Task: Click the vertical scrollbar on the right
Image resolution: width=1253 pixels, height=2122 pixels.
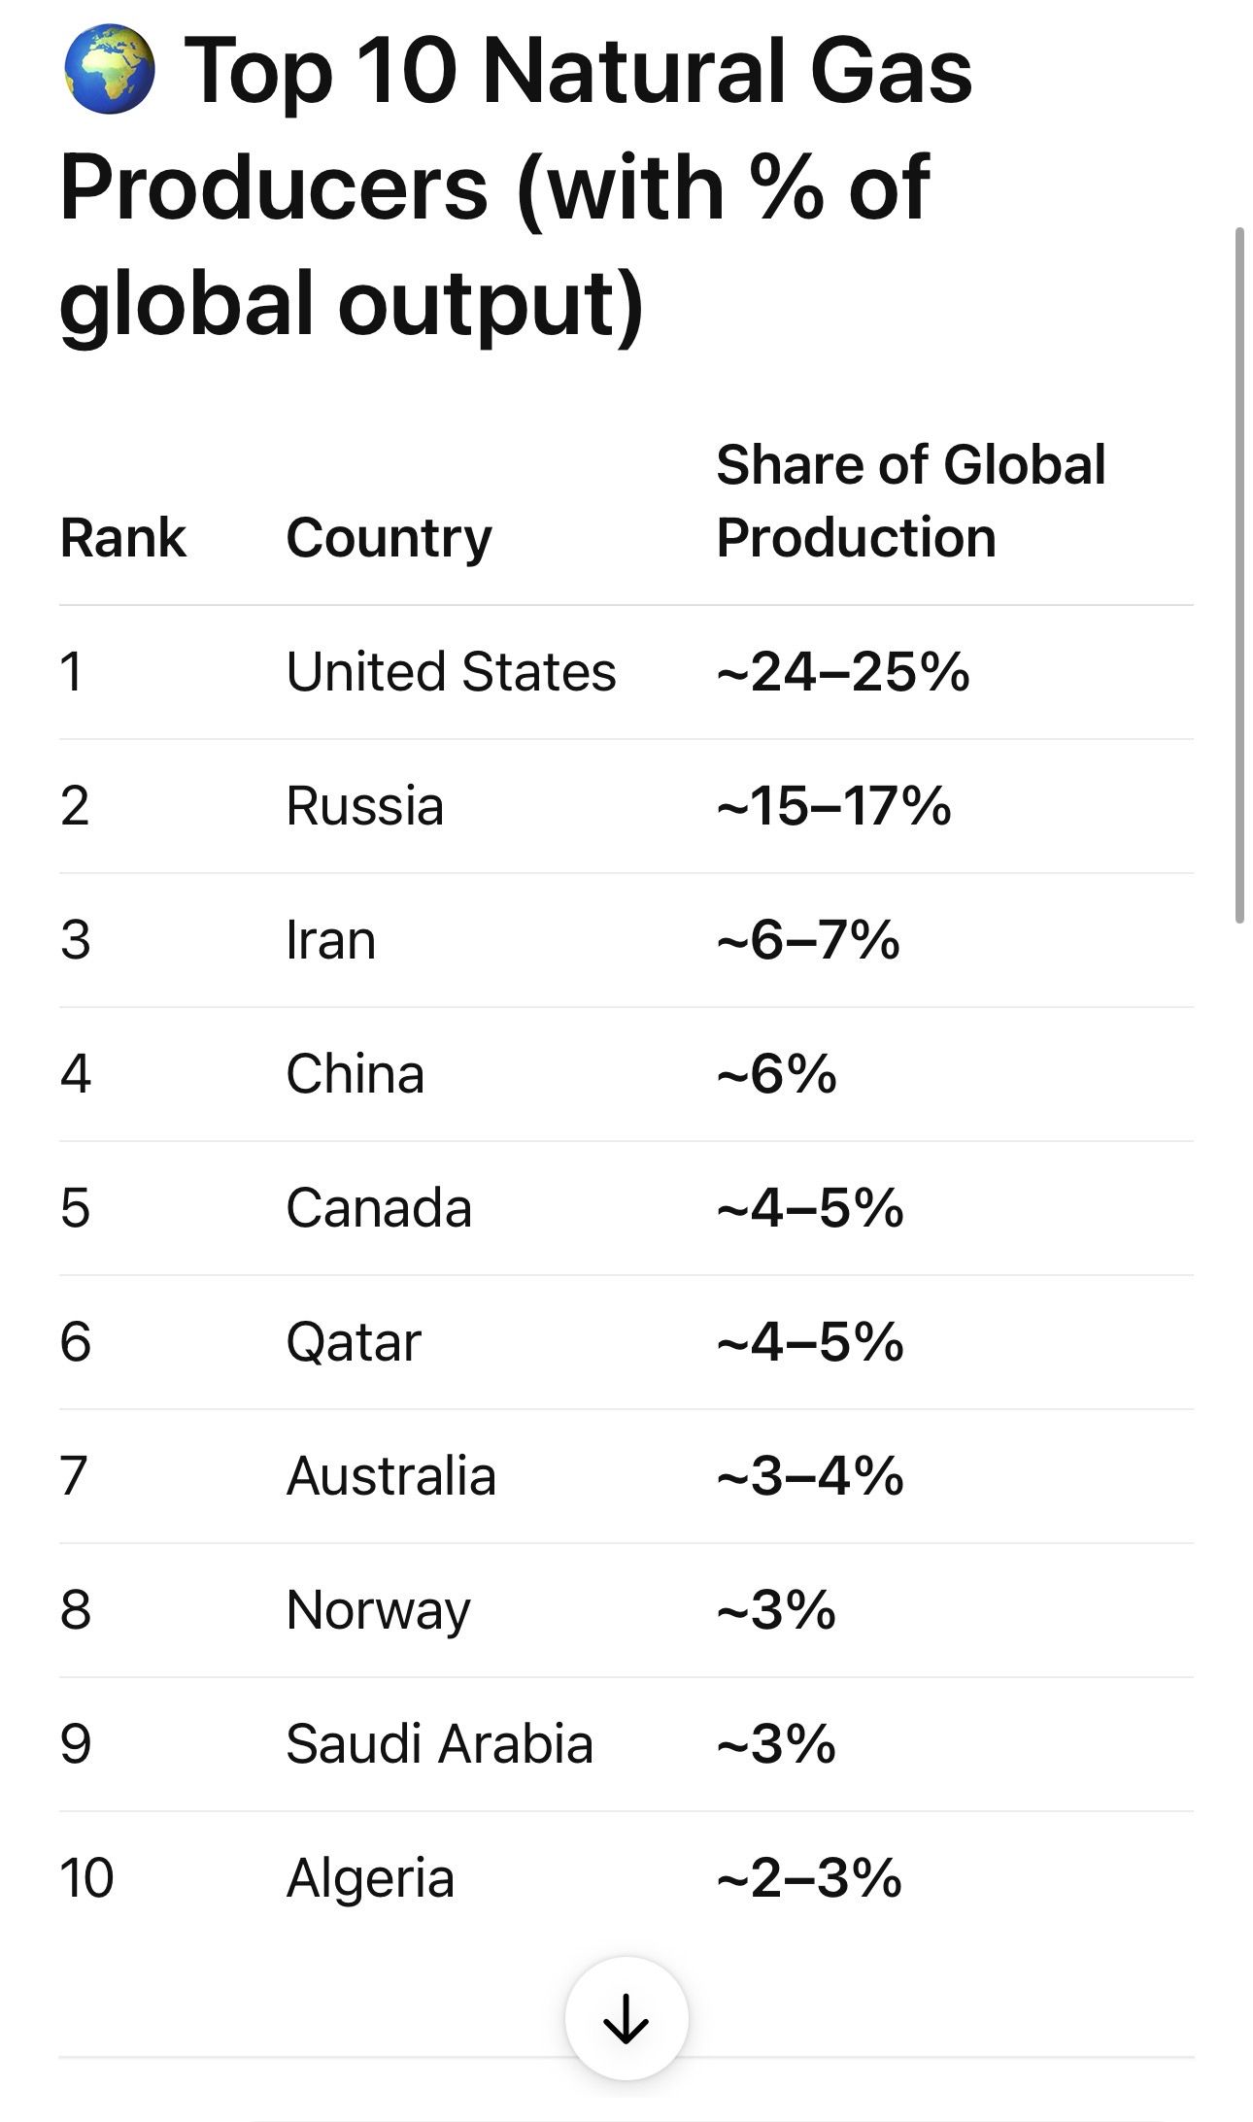Action: coord(1238,573)
